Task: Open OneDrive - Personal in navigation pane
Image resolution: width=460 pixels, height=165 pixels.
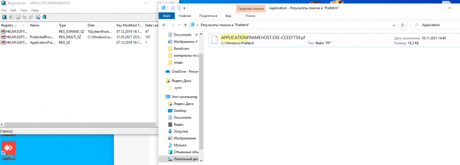Action: 182,71
